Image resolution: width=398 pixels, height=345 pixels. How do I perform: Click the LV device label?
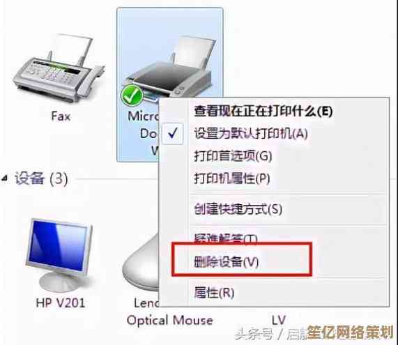tap(279, 320)
